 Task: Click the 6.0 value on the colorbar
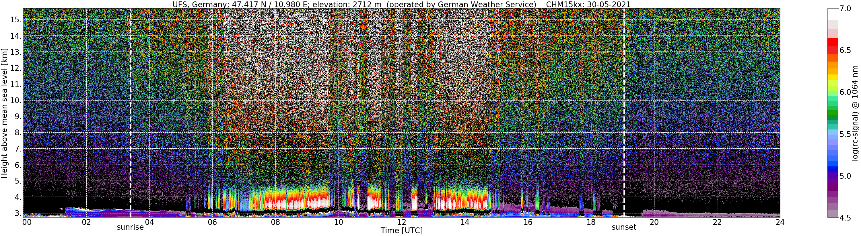click(845, 92)
